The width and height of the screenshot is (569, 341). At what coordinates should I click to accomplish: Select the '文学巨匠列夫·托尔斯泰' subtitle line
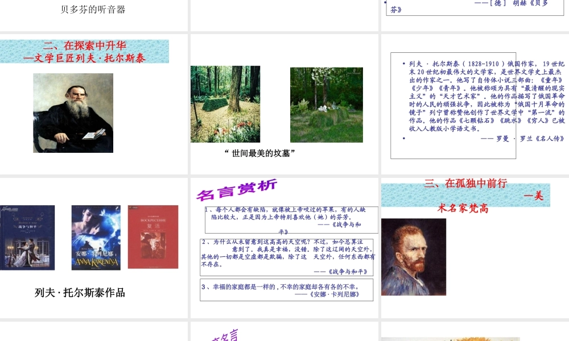click(84, 59)
